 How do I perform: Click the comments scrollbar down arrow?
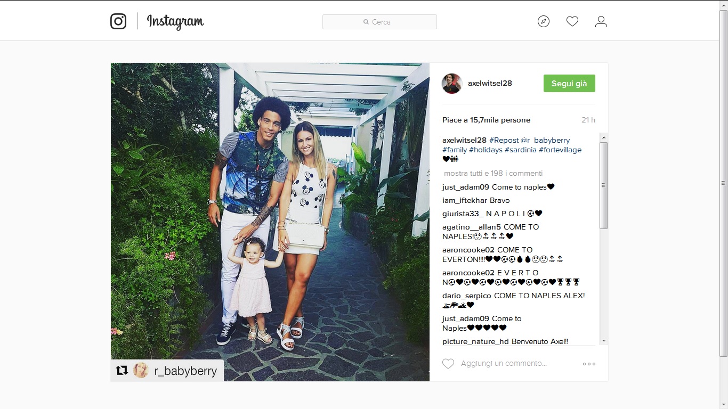tap(603, 340)
